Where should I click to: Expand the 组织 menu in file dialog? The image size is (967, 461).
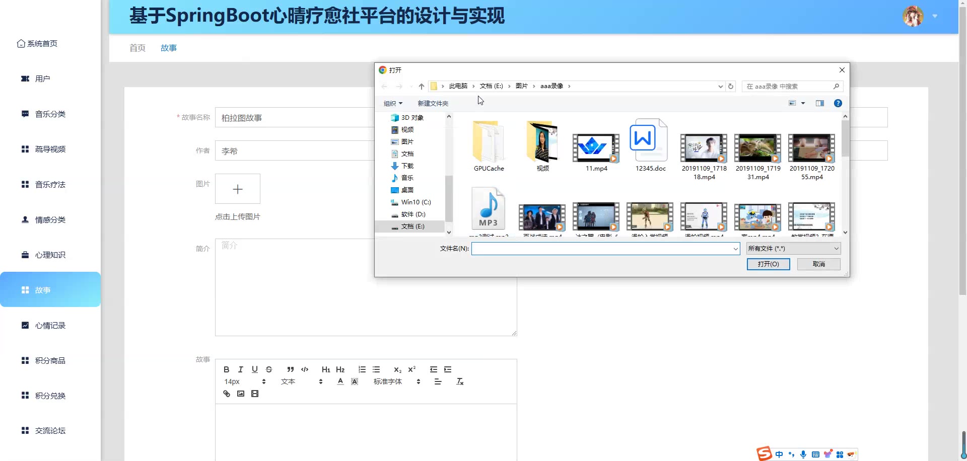pyautogui.click(x=393, y=104)
